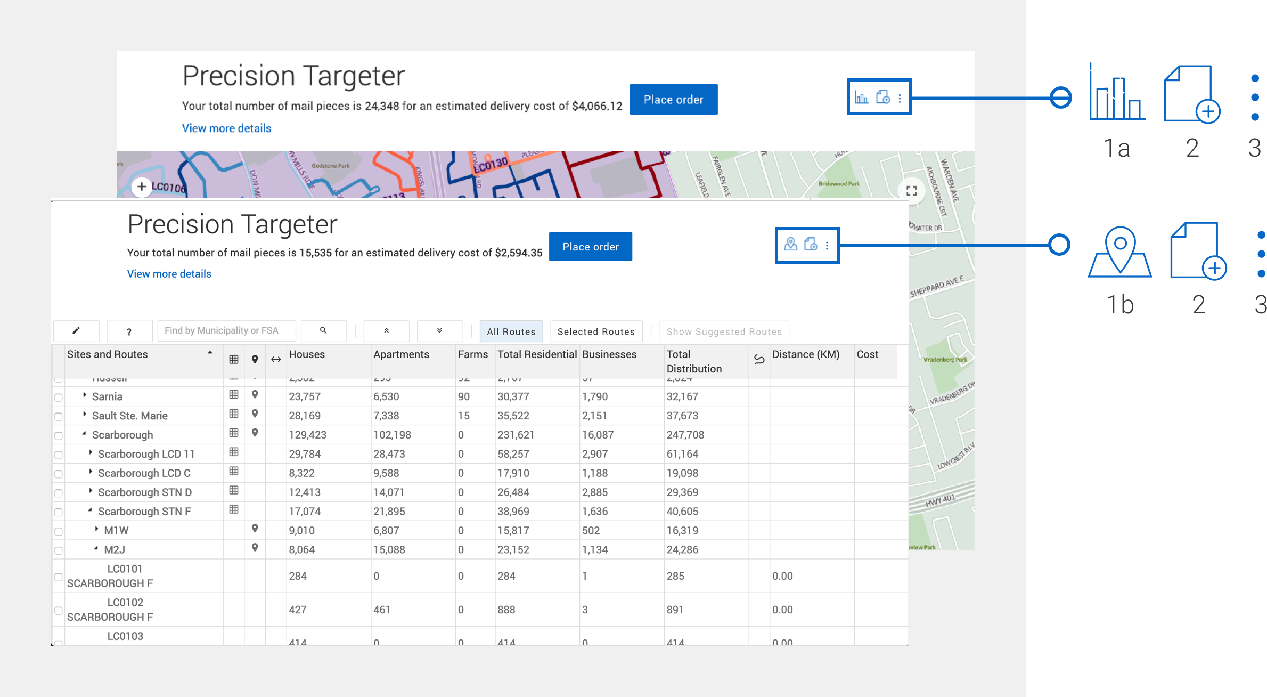Click the Find by Municipality or FSA field
This screenshot has height=697, width=1267.
226,331
